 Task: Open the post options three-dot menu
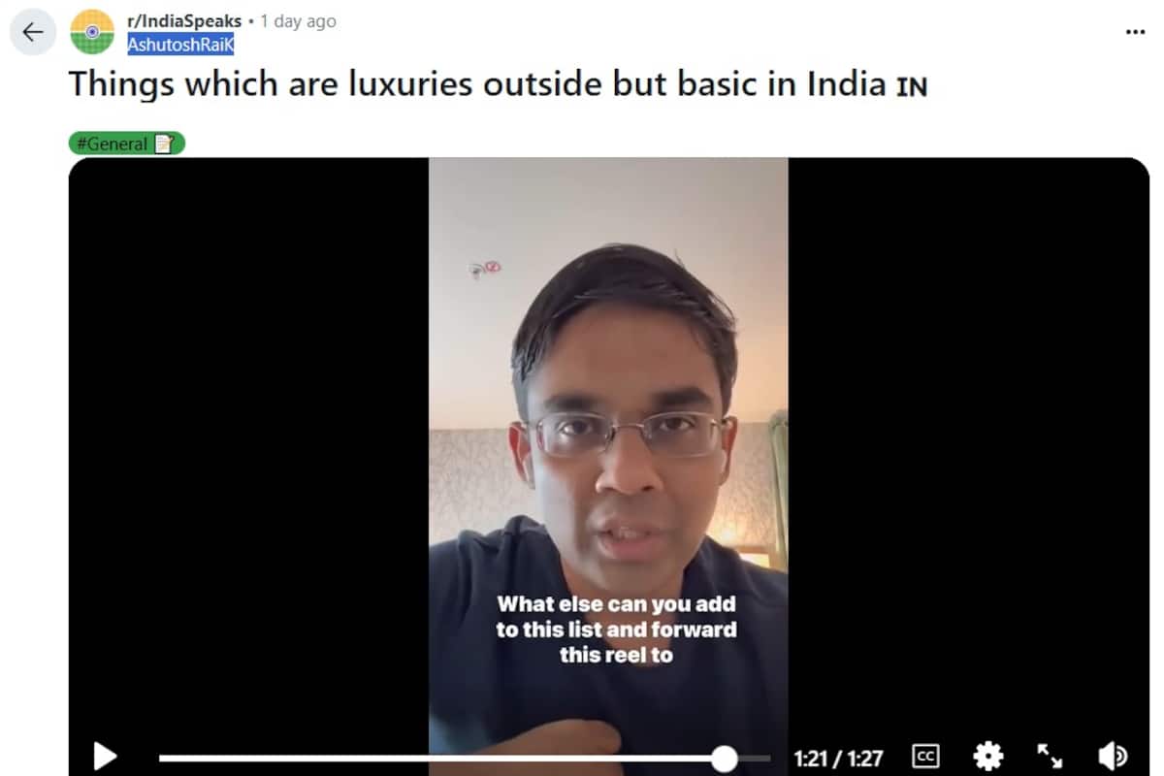1135,32
